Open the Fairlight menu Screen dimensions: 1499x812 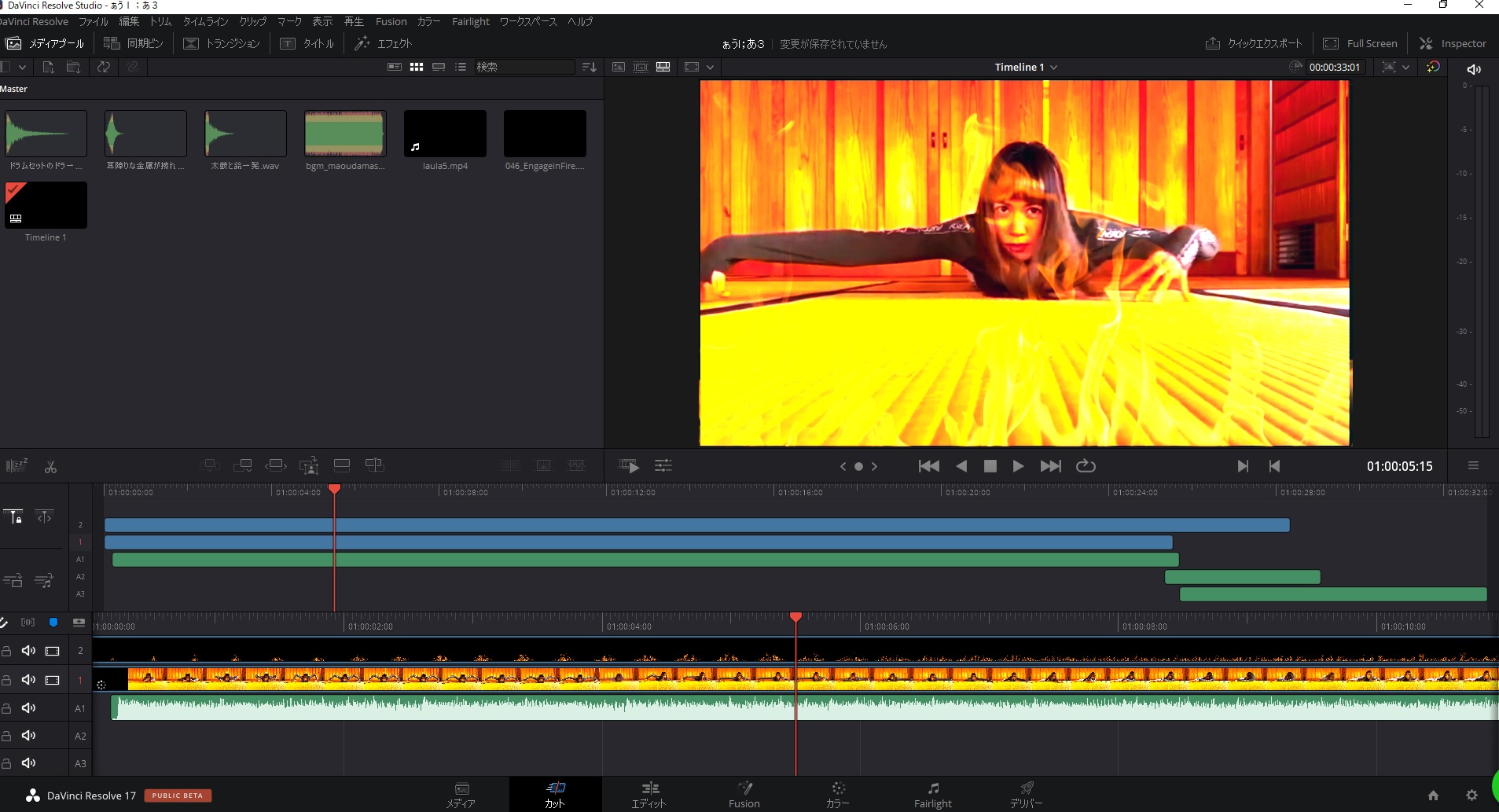pyautogui.click(x=470, y=22)
